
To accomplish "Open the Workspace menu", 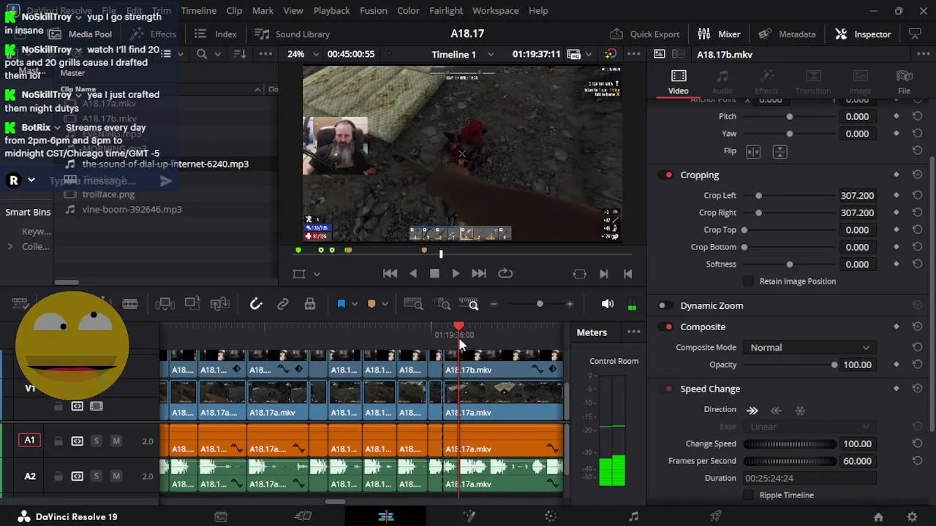I will pyautogui.click(x=495, y=10).
